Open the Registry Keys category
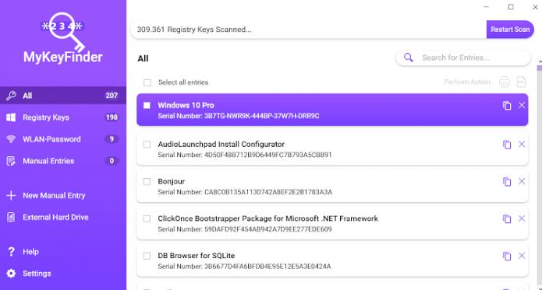The image size is (542, 290). click(63, 117)
